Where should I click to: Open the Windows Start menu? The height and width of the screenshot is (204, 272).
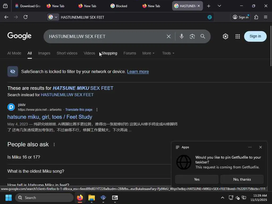tap(8, 198)
